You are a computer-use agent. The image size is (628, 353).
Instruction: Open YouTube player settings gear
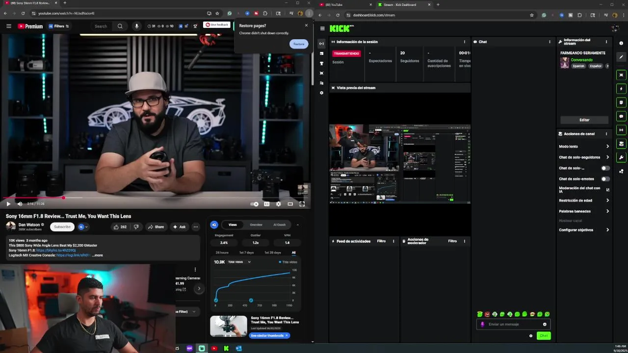pyautogui.click(x=278, y=204)
